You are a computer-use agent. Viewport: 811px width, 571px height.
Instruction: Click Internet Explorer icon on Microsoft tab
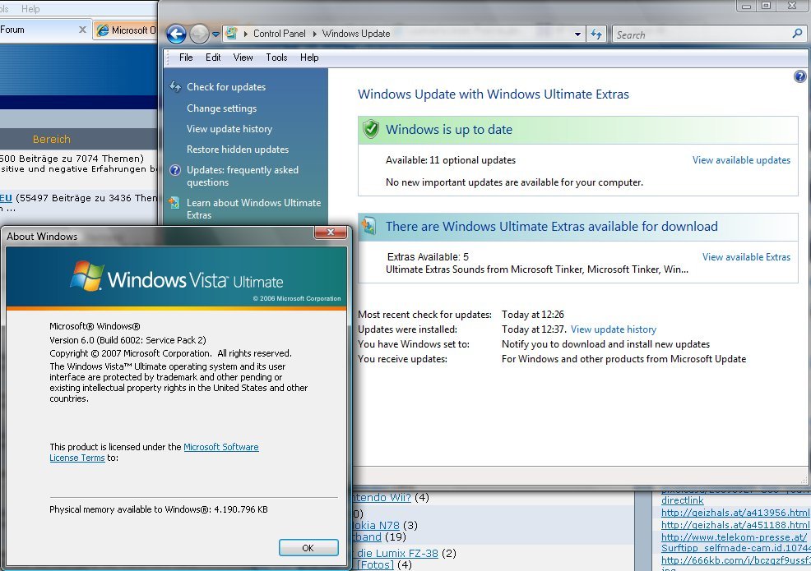103,30
